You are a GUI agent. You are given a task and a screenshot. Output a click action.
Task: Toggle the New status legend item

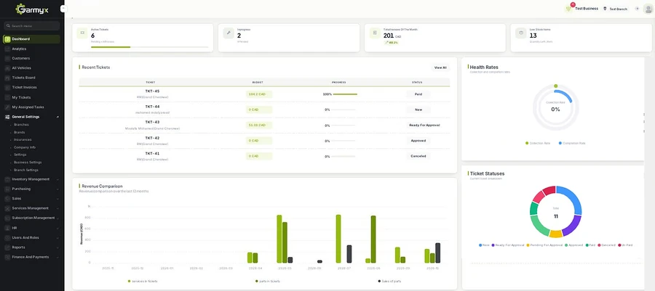(x=484, y=245)
